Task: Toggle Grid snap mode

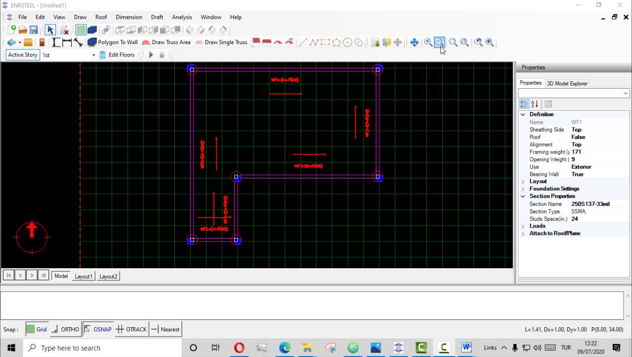Action: click(37, 329)
